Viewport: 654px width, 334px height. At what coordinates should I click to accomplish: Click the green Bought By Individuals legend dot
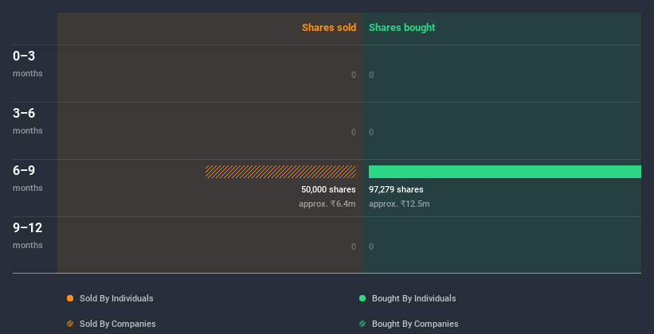362,298
